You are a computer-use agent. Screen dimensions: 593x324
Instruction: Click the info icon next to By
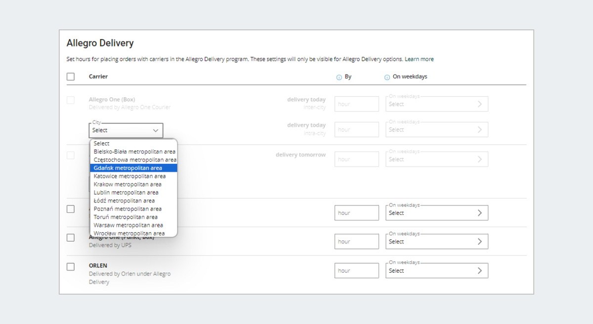point(339,77)
